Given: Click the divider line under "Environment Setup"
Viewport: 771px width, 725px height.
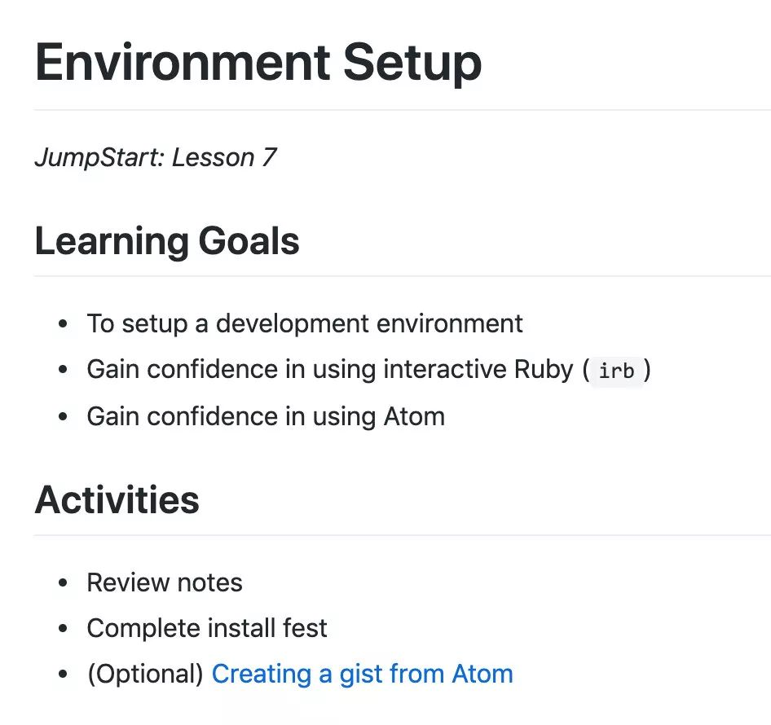Looking at the screenshot, I should 403,110.
